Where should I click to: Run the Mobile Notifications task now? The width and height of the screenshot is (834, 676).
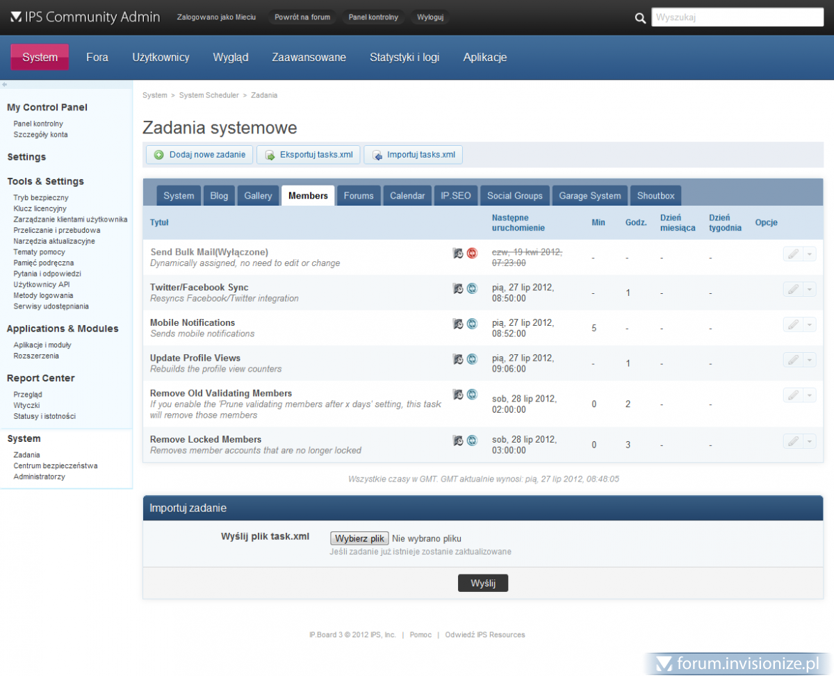[472, 323]
